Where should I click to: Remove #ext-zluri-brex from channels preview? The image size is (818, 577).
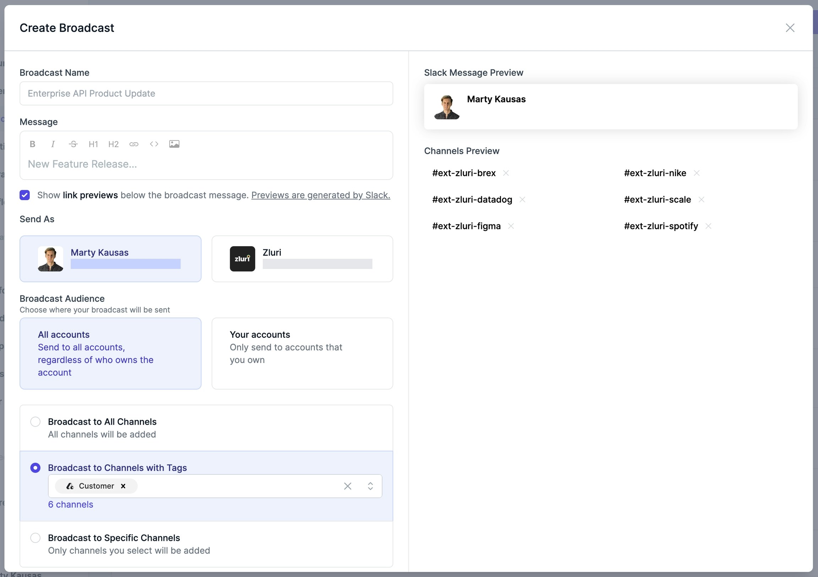(x=506, y=173)
